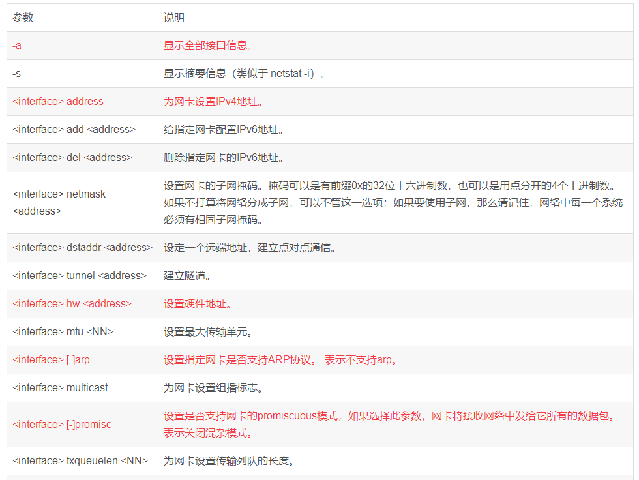Click description 为网卡设置组播标志。
Screen dimensions: 639x480
pos(213,388)
